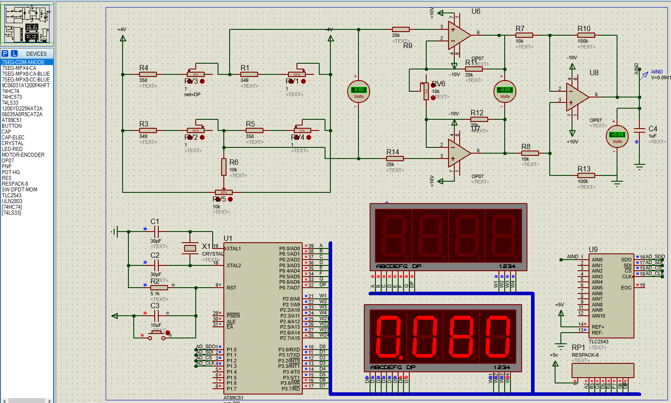Click the devices list horizontal scrollbar
Viewport: 671px width, 403px height.
point(27,400)
